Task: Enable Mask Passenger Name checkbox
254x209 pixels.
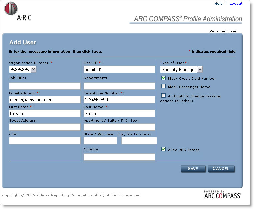Action: tap(163, 86)
